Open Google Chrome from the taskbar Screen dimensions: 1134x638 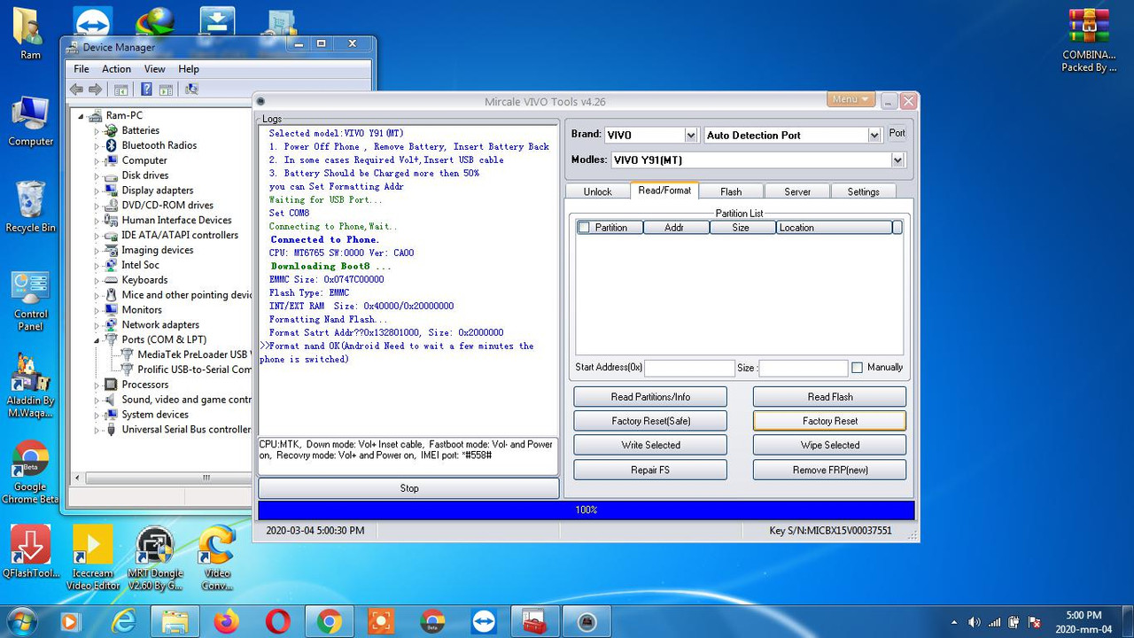(330, 620)
